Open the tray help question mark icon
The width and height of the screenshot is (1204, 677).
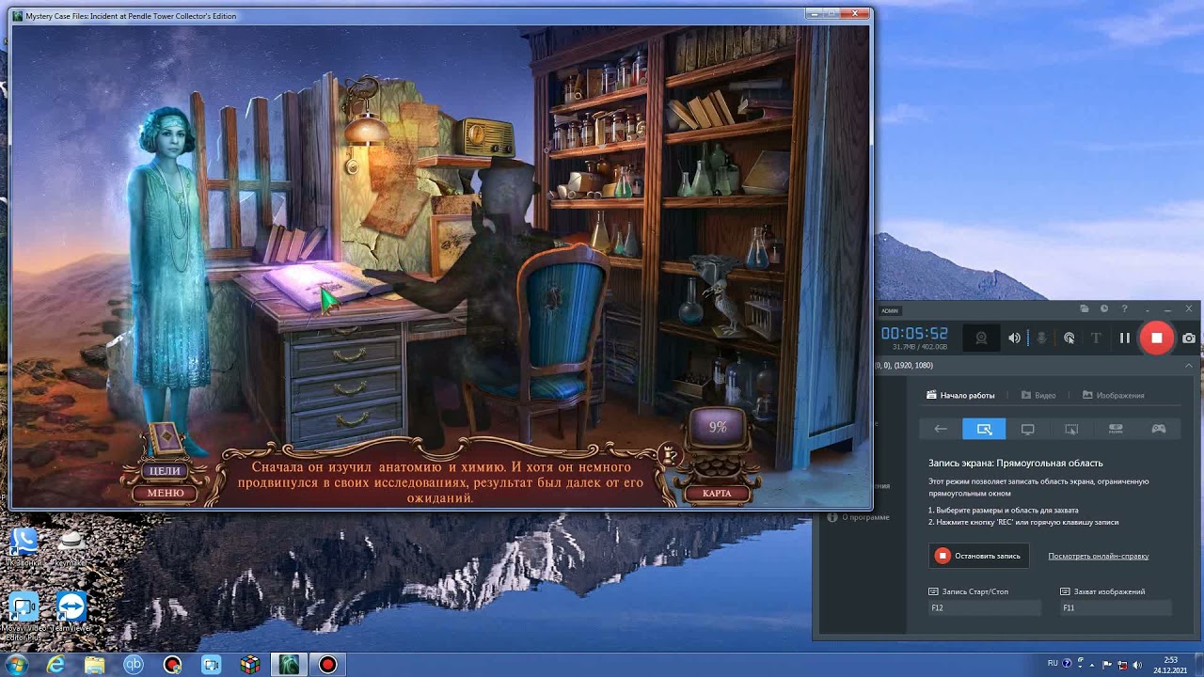[1068, 663]
